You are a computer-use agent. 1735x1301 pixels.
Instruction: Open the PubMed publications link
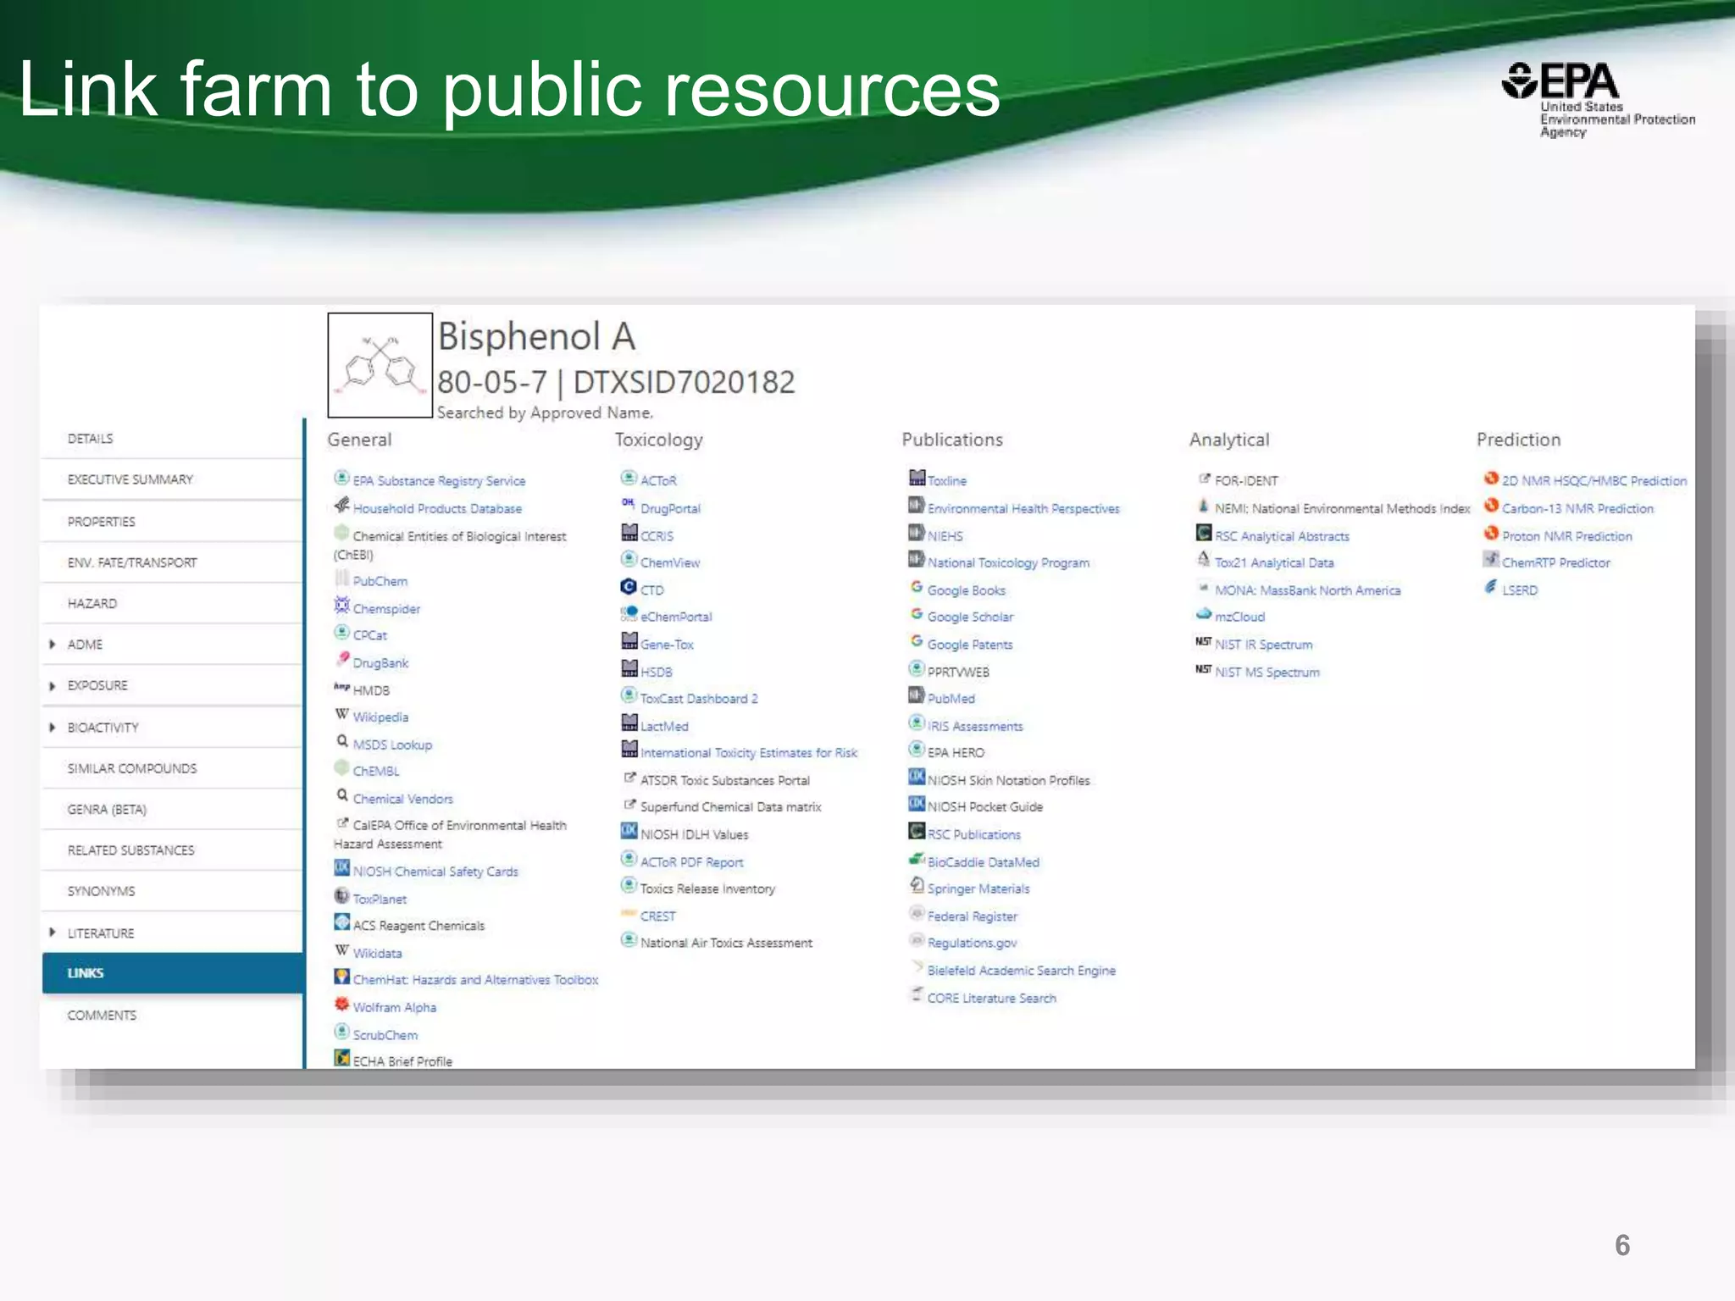point(951,699)
